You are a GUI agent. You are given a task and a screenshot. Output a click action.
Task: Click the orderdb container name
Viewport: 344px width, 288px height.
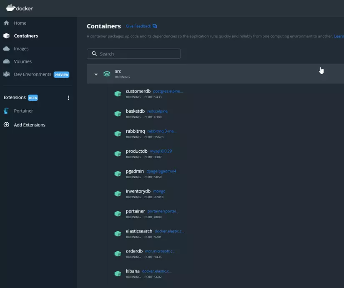134,251
